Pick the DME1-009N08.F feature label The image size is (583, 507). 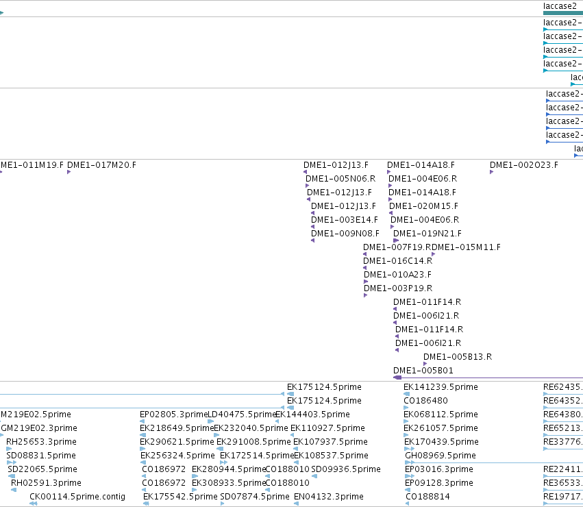(345, 233)
